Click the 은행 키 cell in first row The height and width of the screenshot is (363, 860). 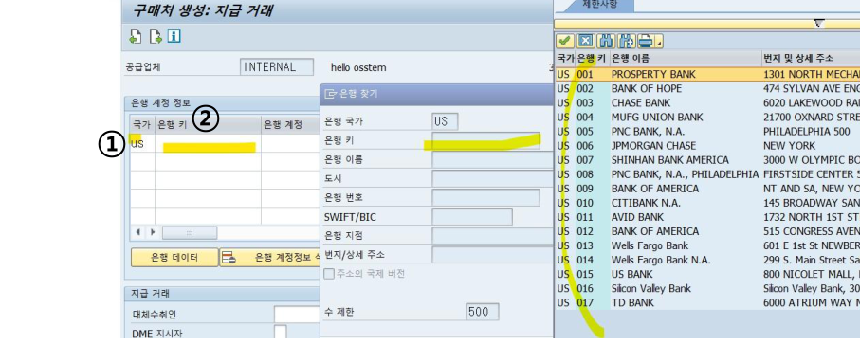(x=208, y=144)
